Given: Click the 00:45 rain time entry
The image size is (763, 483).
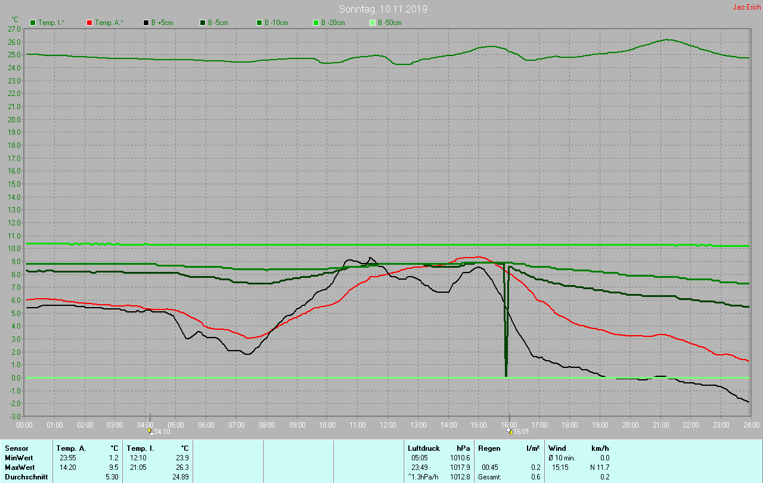Looking at the screenshot, I should click(490, 467).
